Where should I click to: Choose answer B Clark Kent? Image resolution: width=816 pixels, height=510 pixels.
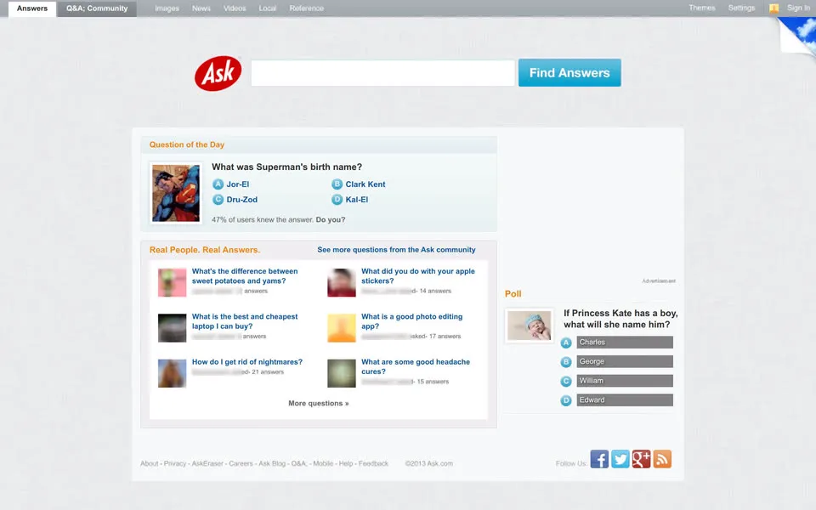(x=359, y=184)
